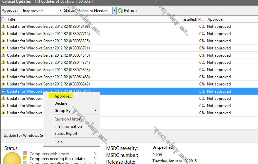Click warning icon beside KB3012199 update

pyautogui.click(x=3, y=27)
